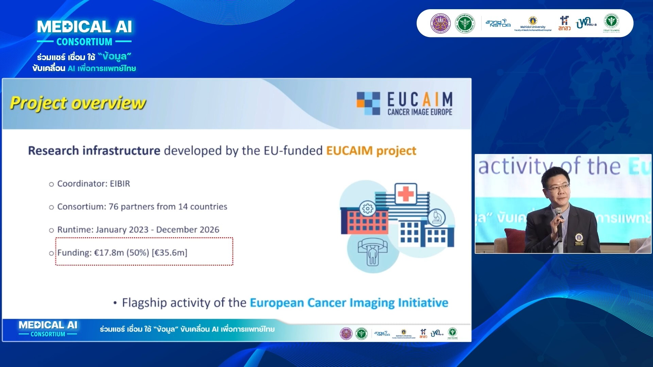Screen dimensions: 653x367
Task: Click the 'Flagship activity of the' text
Action: pos(184,302)
